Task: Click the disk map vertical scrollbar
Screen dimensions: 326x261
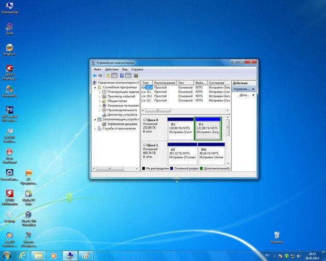Action: coord(228,127)
